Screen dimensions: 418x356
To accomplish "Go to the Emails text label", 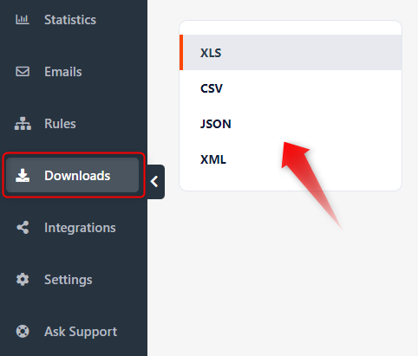I will point(63,72).
